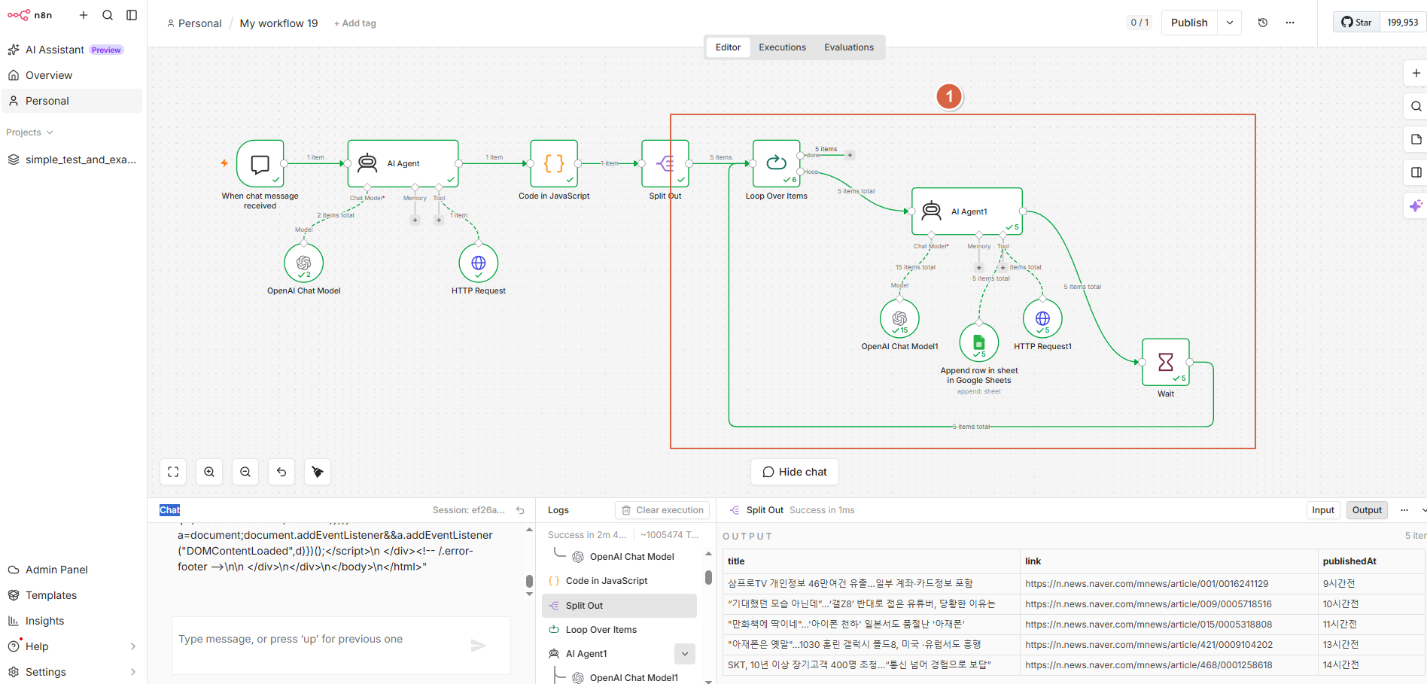1427x684 pixels.
Task: Open workflow history clock icon
Action: [1263, 23]
